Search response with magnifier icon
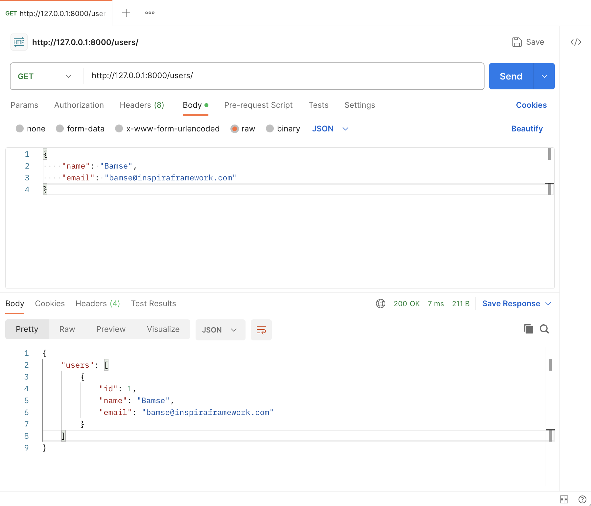 pyautogui.click(x=544, y=329)
